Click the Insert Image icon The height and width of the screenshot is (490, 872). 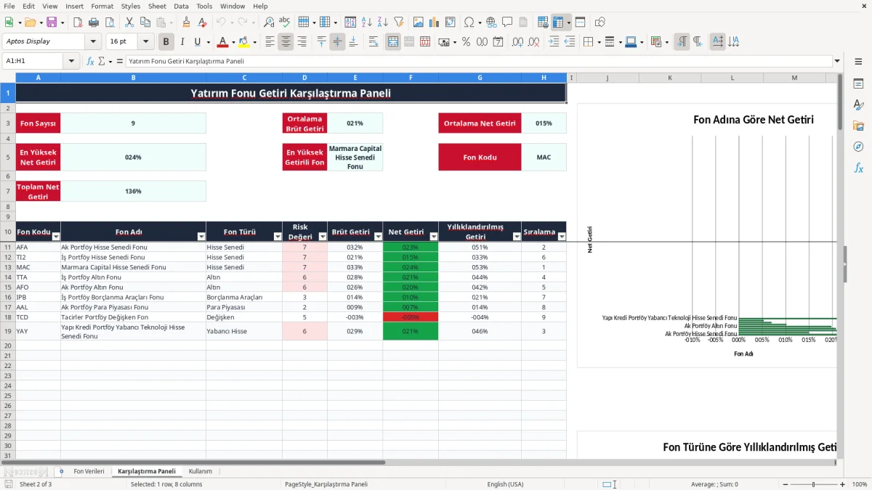tap(419, 23)
